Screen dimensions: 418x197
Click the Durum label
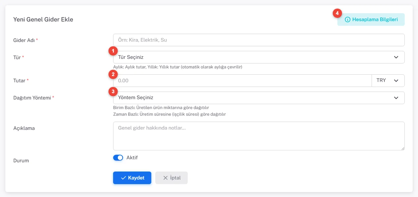point(21,161)
